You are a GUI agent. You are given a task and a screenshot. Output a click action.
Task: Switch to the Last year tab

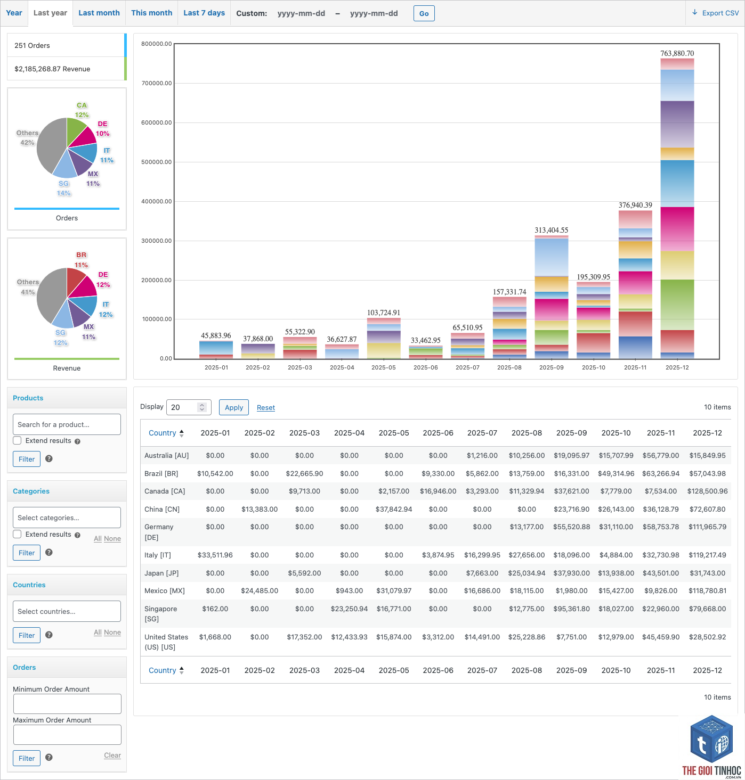pyautogui.click(x=50, y=13)
